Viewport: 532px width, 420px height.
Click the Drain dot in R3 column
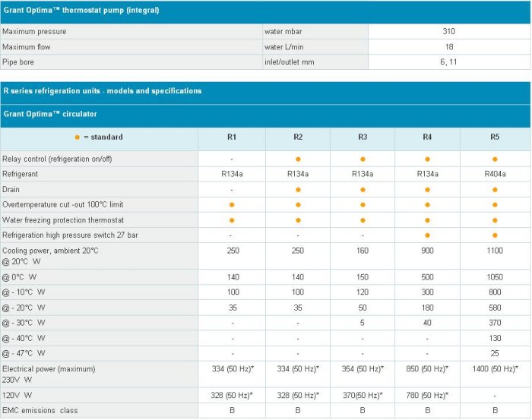coord(363,189)
